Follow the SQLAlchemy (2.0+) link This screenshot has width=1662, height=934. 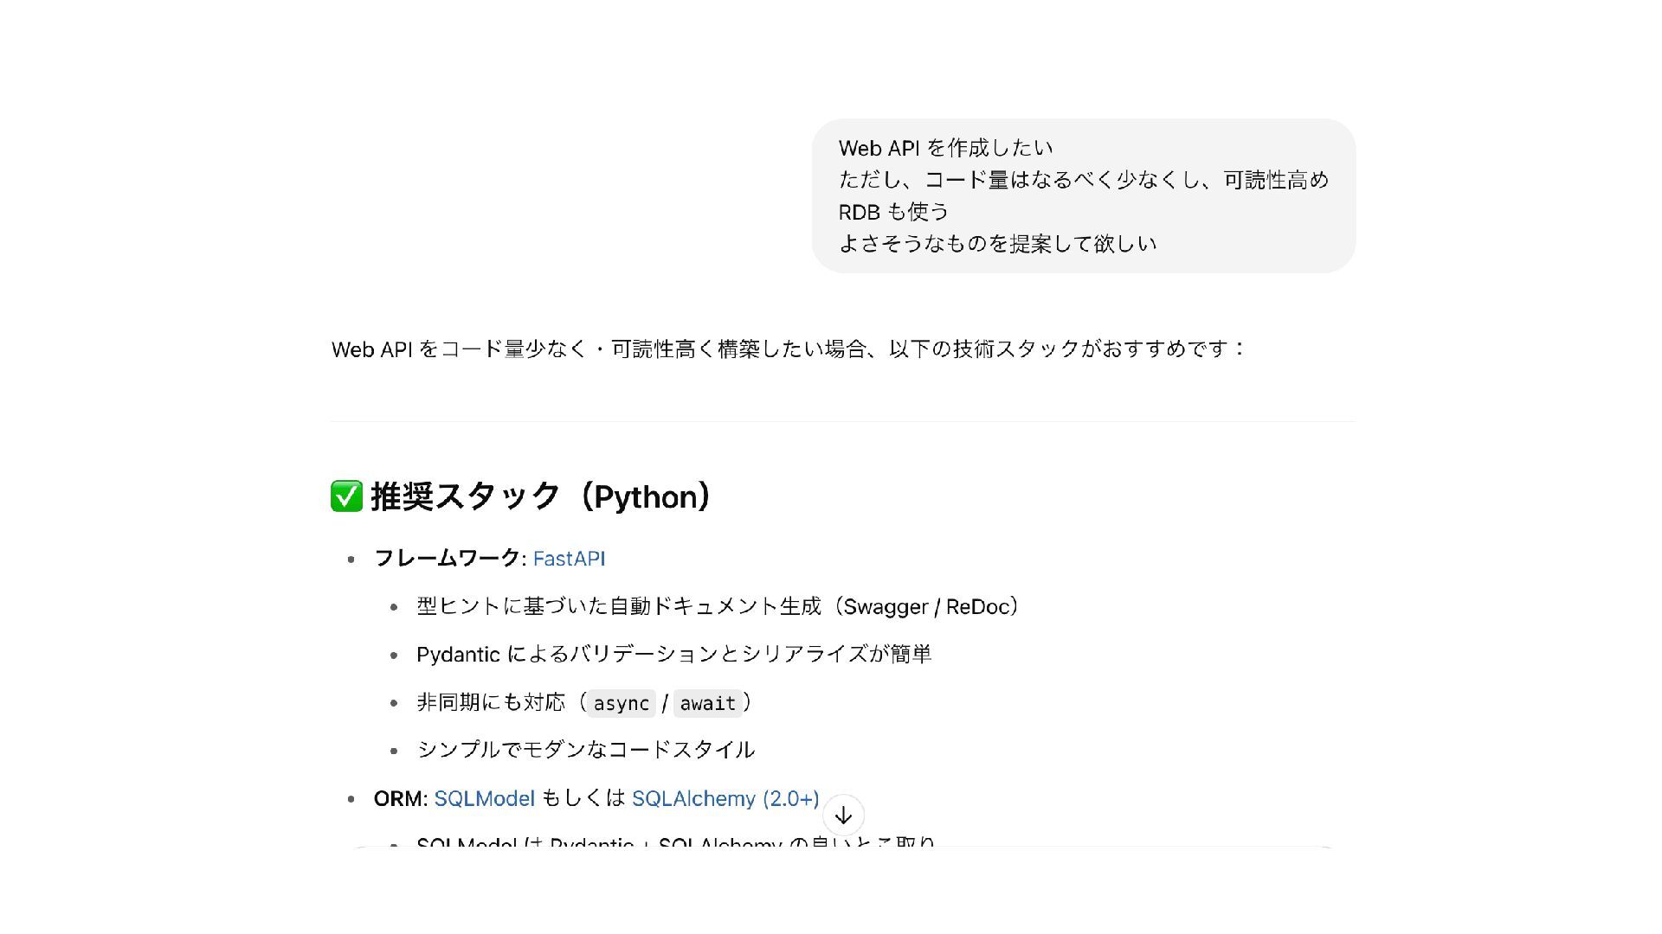725,798
